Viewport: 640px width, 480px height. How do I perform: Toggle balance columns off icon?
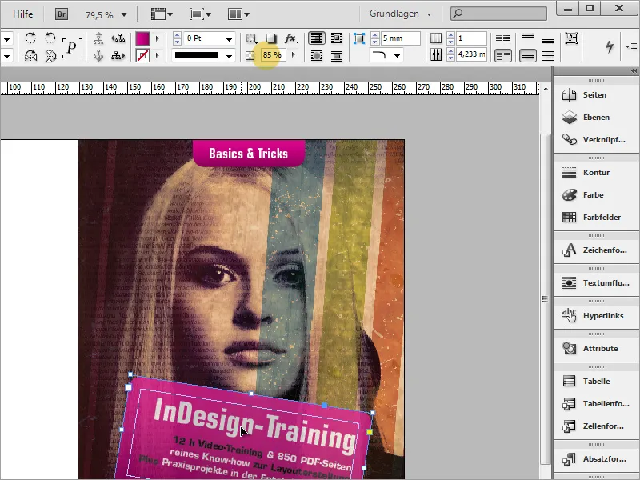[x=503, y=55]
